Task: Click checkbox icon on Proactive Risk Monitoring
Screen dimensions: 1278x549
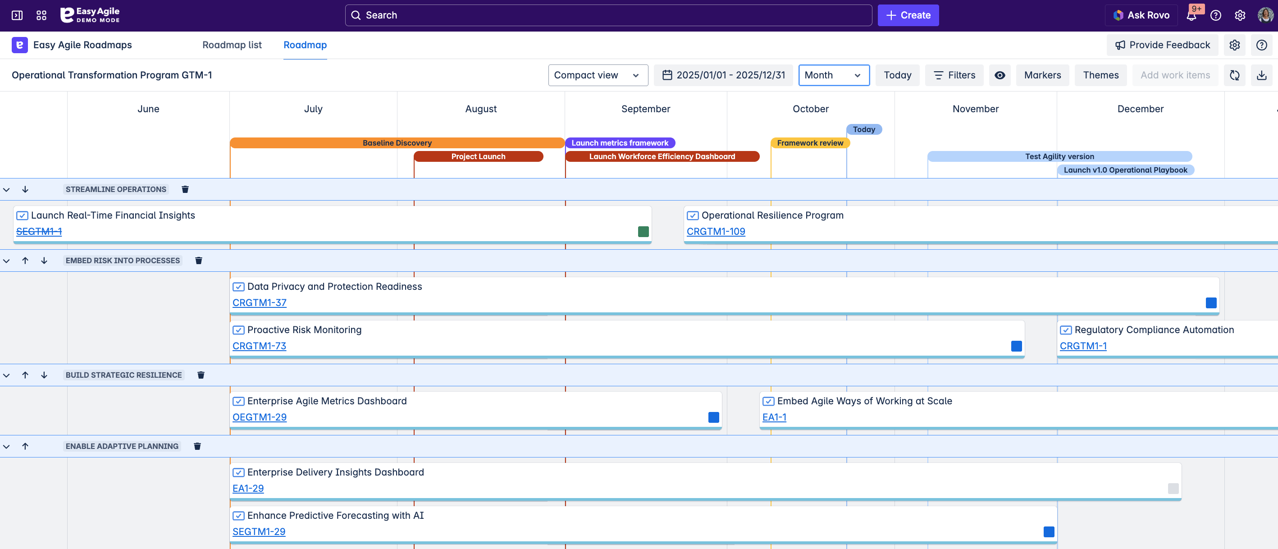Action: click(x=239, y=330)
